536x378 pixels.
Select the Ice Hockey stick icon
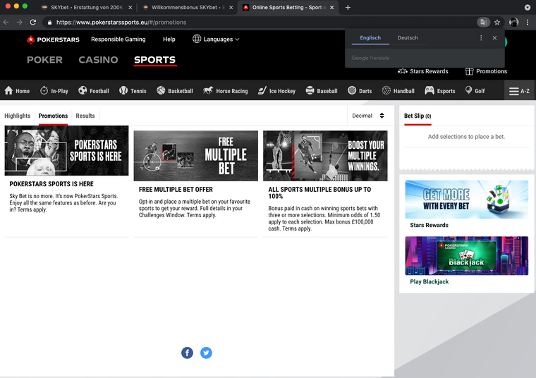(262, 90)
